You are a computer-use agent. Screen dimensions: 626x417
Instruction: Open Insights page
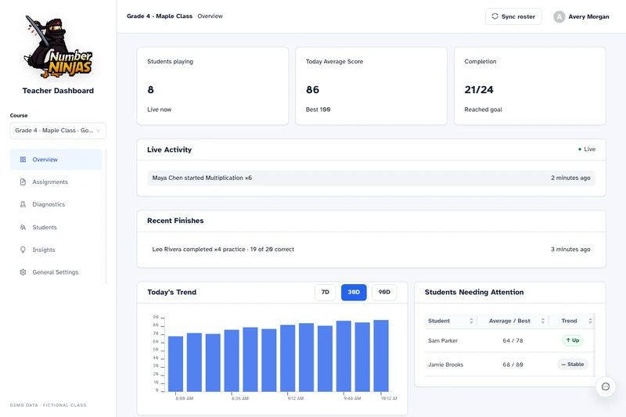click(x=56, y=250)
